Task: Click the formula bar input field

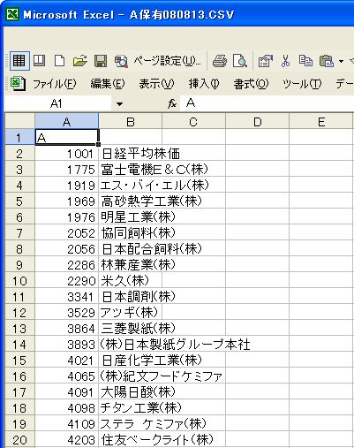Action: coord(267,103)
